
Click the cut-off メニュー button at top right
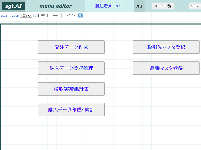(194, 6)
